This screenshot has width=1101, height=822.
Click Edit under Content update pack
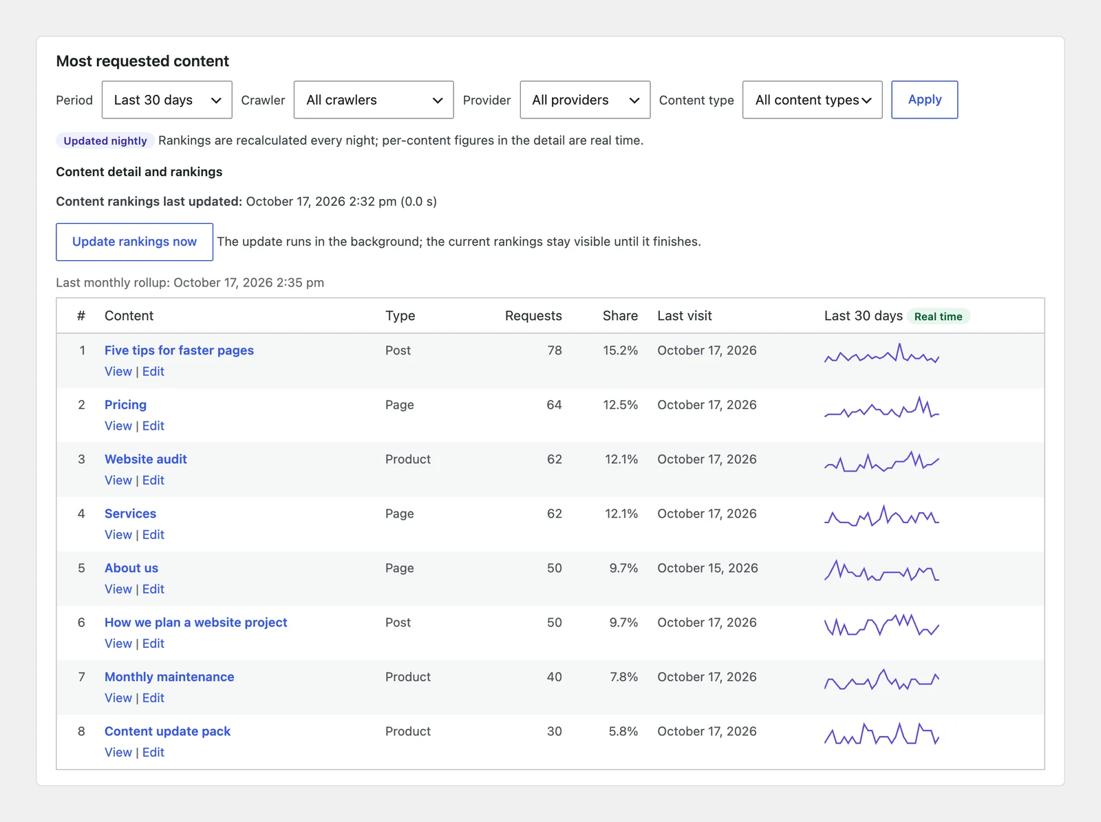click(x=153, y=752)
